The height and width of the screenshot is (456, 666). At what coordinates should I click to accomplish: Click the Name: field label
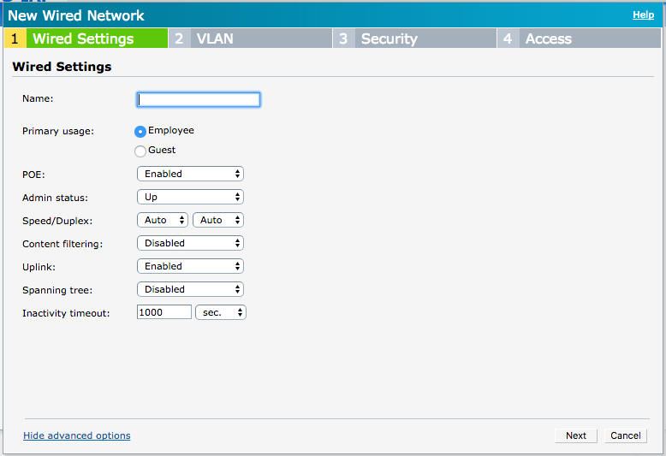click(x=38, y=98)
